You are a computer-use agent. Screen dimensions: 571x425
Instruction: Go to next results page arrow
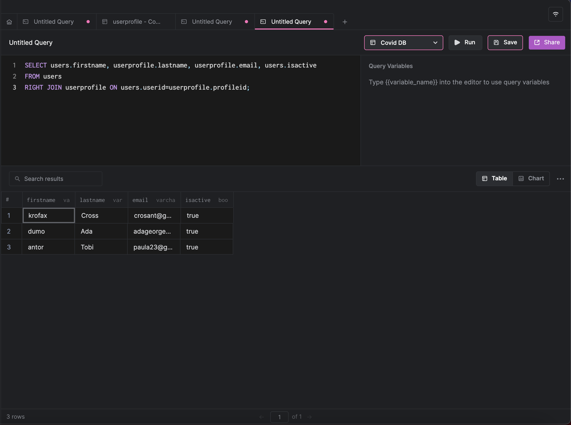(x=310, y=417)
